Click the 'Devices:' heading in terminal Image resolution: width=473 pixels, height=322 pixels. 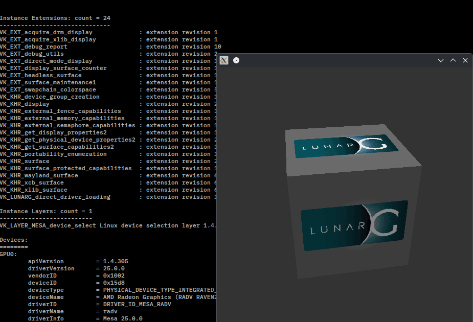[14, 240]
